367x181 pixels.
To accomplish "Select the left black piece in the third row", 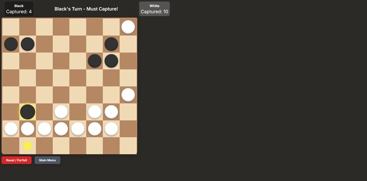I will click(x=95, y=61).
